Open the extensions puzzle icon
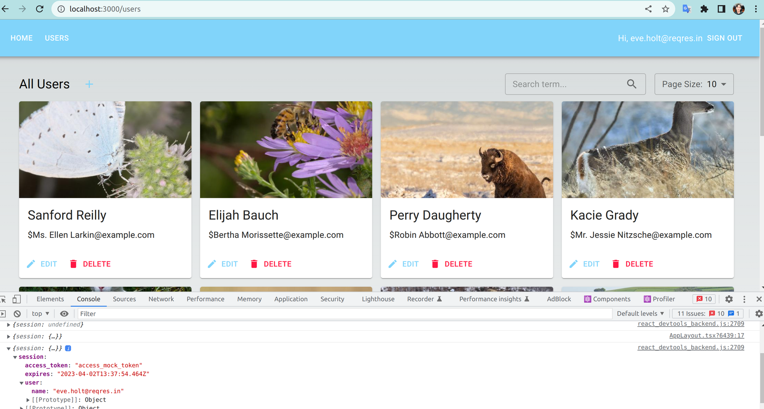The width and height of the screenshot is (764, 409). coord(704,9)
